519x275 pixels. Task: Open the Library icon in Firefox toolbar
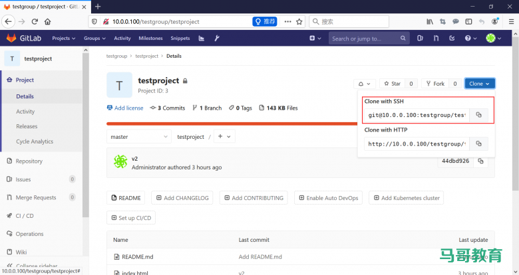click(x=430, y=22)
